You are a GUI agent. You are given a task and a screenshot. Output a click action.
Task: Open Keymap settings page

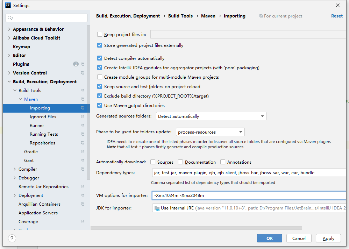coord(21,47)
